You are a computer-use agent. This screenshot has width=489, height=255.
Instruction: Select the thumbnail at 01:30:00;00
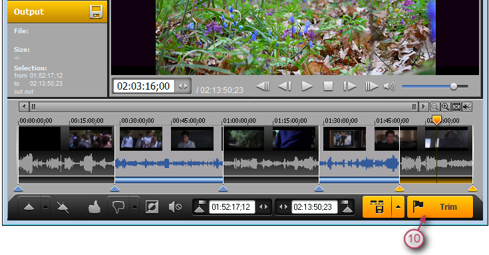click(345, 139)
